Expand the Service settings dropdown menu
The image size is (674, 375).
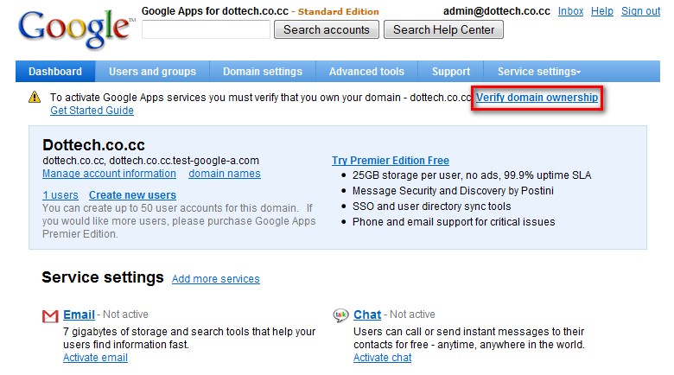point(538,72)
